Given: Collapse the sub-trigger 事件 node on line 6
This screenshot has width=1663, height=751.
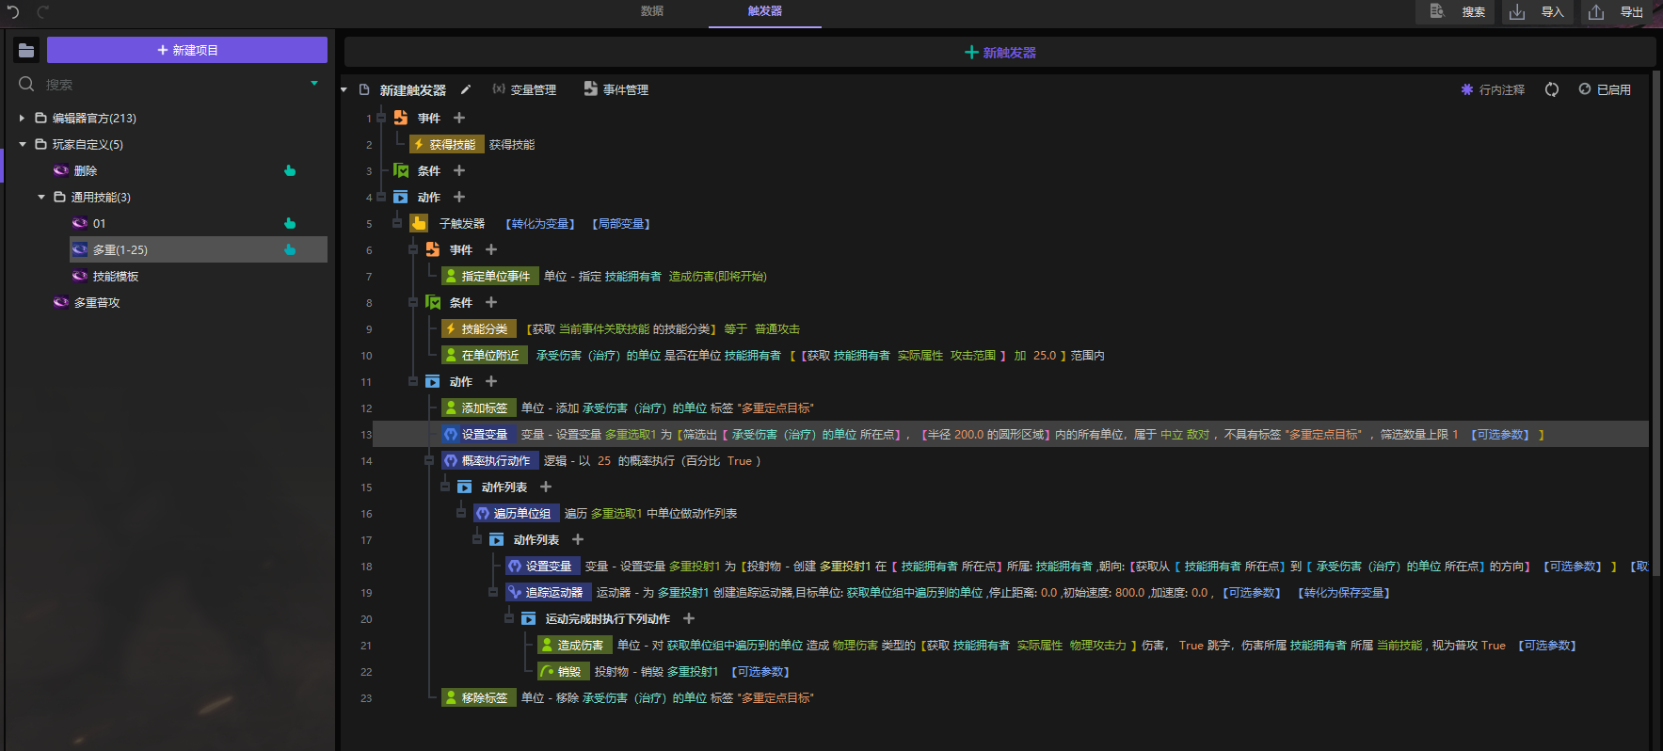Looking at the screenshot, I should point(413,249).
